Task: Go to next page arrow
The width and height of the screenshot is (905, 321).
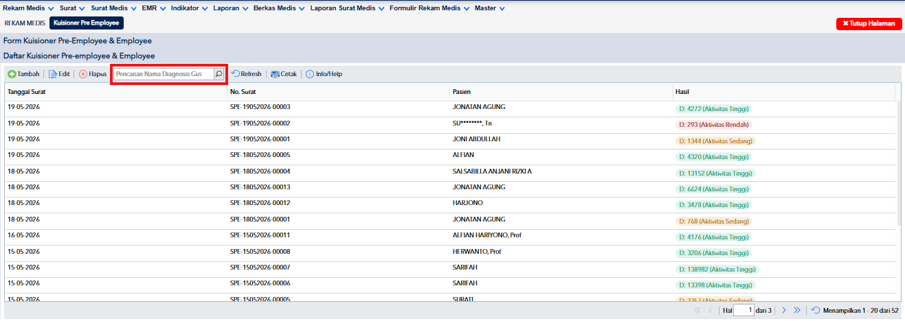Action: point(784,311)
